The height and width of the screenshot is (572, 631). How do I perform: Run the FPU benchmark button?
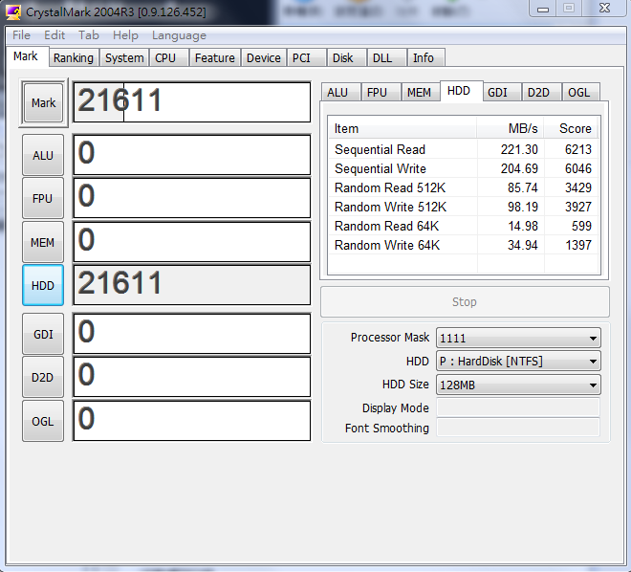tap(43, 198)
